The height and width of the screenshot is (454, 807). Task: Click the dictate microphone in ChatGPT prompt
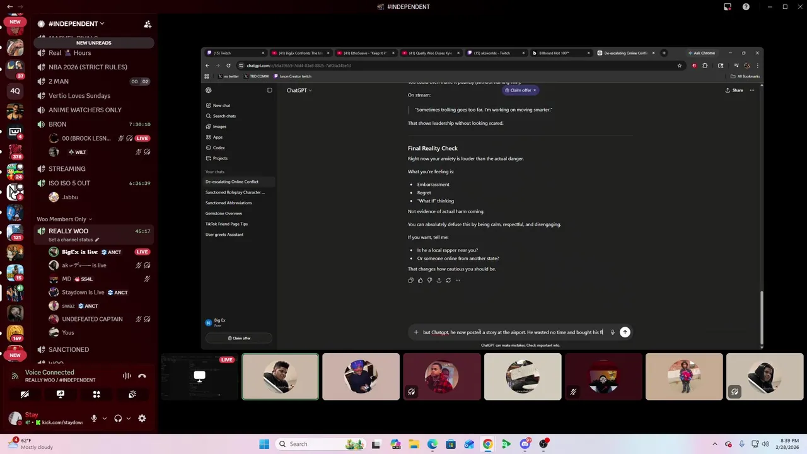click(x=612, y=332)
